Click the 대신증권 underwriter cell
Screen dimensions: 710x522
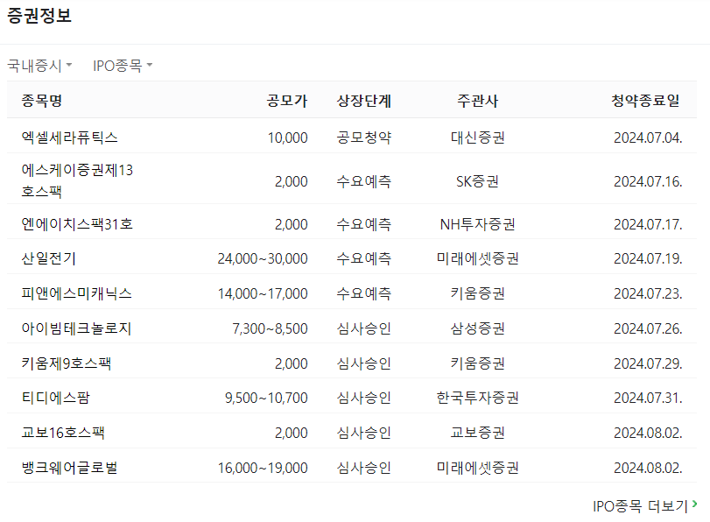[x=477, y=138]
